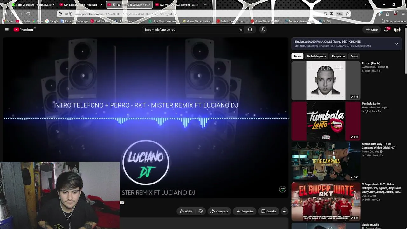This screenshot has height=229, width=407.
Task: Bookmark this page with the star
Action: 348,14
